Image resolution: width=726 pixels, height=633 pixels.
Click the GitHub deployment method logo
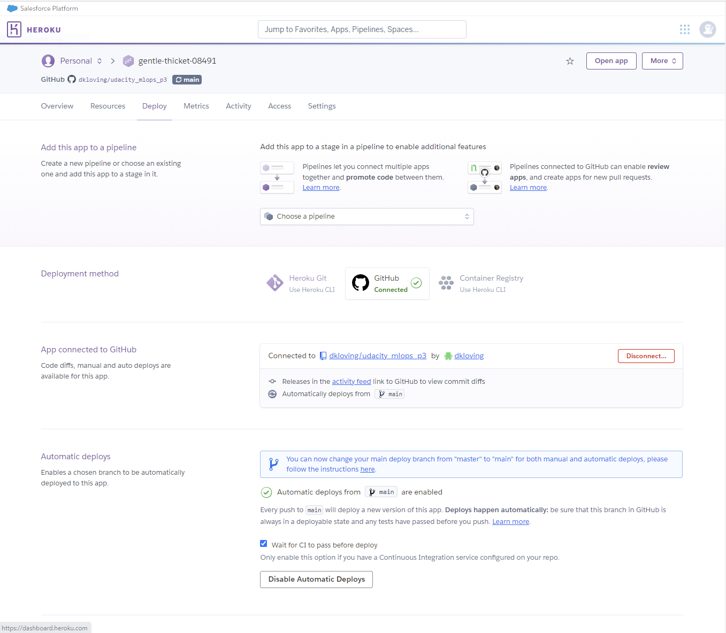coord(361,283)
